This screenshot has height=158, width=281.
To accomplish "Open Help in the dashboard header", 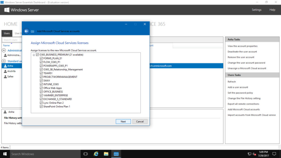I will pos(272,10).
